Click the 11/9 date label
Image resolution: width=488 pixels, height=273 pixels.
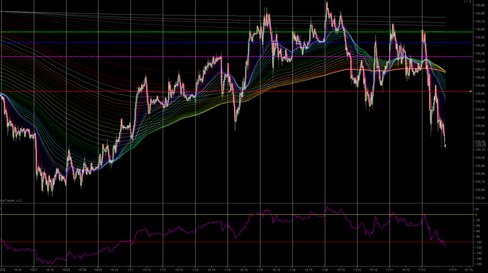325,270
